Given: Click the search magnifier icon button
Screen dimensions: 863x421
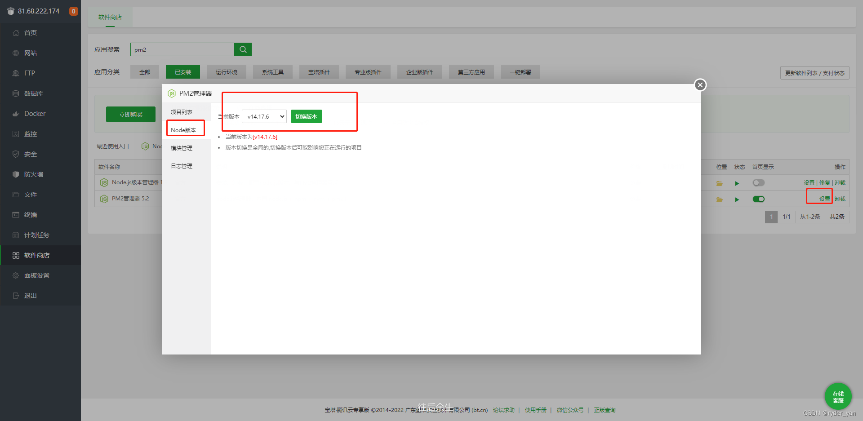Looking at the screenshot, I should click(x=243, y=49).
